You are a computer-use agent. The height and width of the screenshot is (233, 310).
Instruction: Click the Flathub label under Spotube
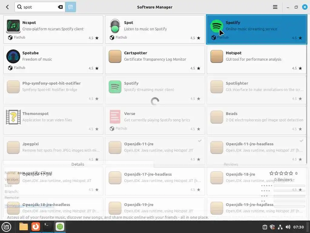19,68
